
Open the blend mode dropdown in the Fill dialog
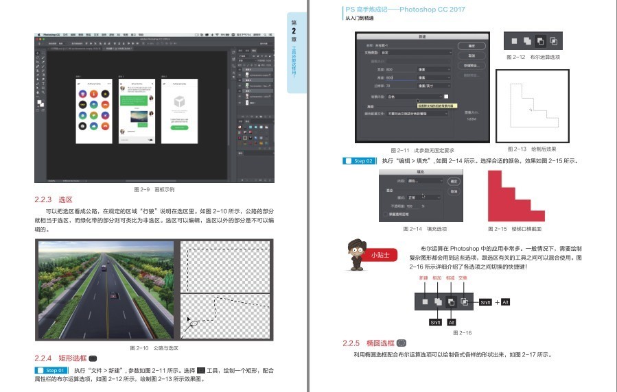[x=423, y=197]
